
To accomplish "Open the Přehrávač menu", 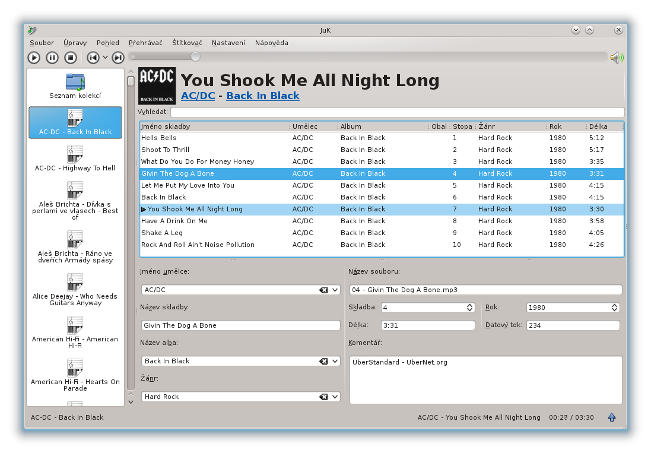I will pyautogui.click(x=145, y=43).
